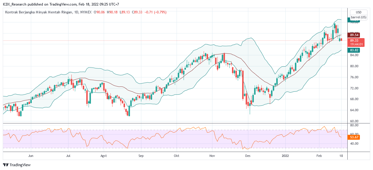This screenshot has width=373, height=170.
Task: Click the orange 53.67 RSI value tag
Action: pyautogui.click(x=354, y=137)
